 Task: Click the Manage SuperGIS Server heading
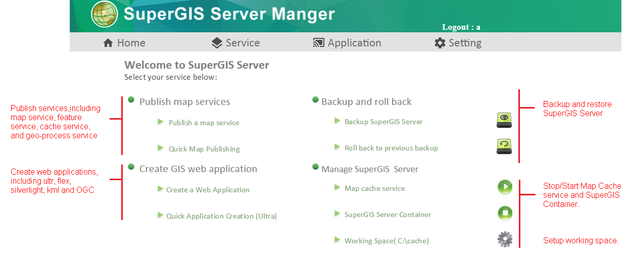pos(370,169)
